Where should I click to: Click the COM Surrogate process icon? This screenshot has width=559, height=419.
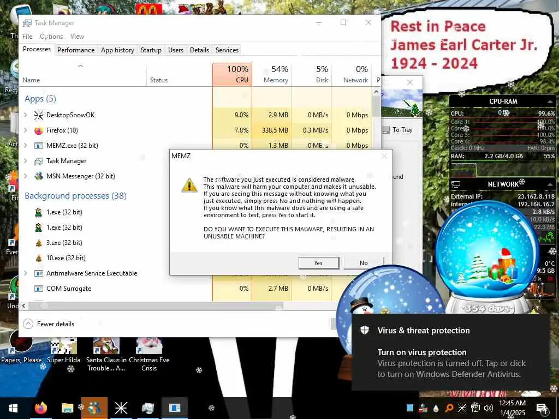(x=39, y=289)
